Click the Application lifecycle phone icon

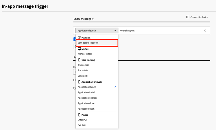click(79, 82)
